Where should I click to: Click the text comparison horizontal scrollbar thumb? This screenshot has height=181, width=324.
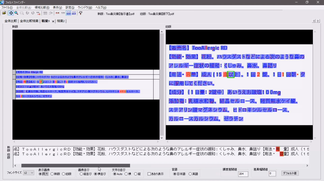click(75, 166)
